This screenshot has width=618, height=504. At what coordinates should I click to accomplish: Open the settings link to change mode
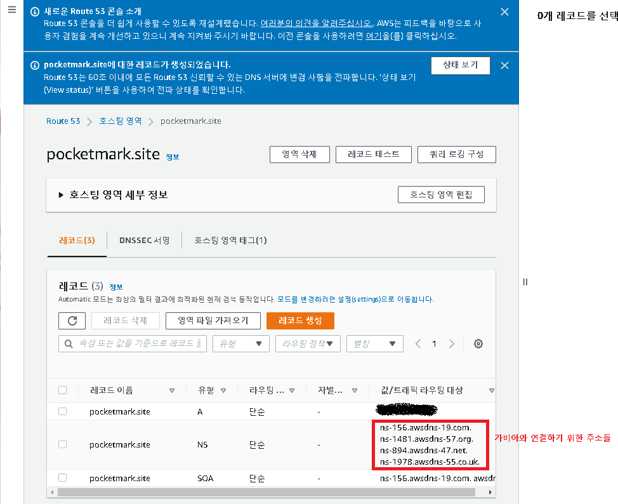click(x=355, y=300)
